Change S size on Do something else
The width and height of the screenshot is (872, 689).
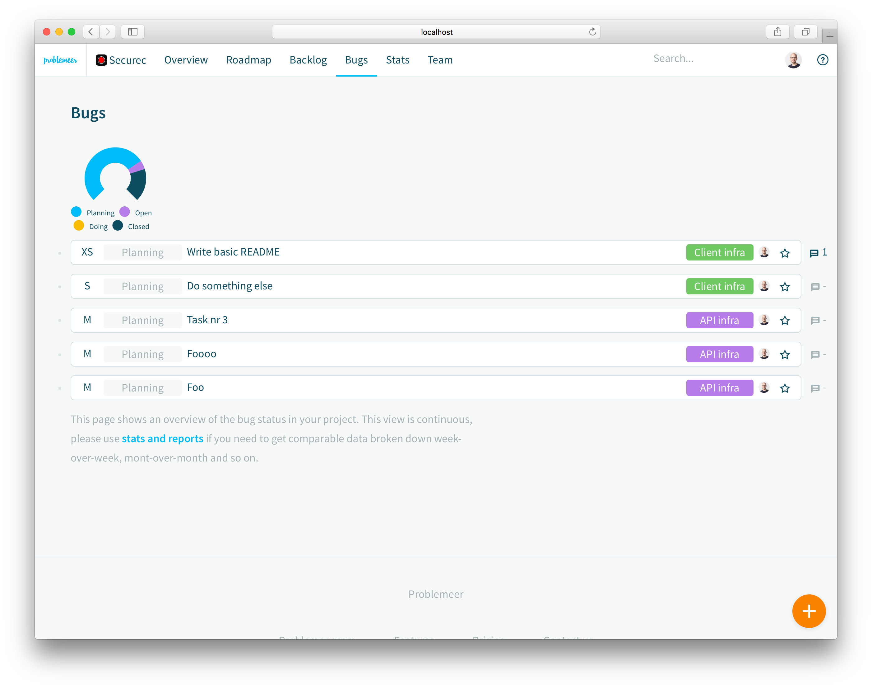pyautogui.click(x=87, y=286)
